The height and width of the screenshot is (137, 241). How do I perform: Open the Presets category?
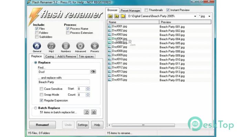(95, 47)
